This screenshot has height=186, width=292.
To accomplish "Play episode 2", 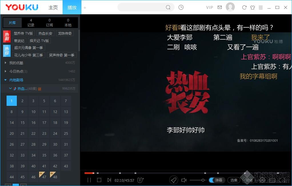I will coord(22,101).
